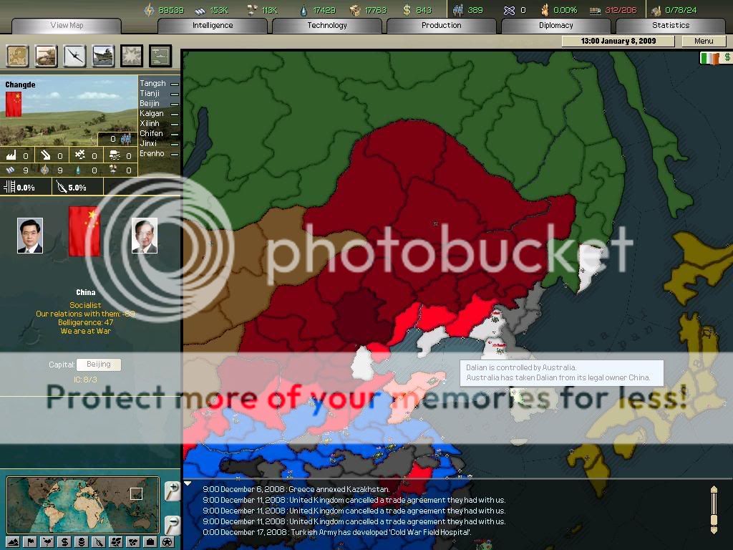Open the Menu dropdown button
733x550 pixels.
pyautogui.click(x=704, y=42)
